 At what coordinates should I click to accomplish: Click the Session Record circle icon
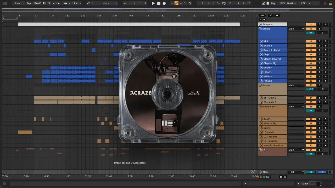click(190, 3)
